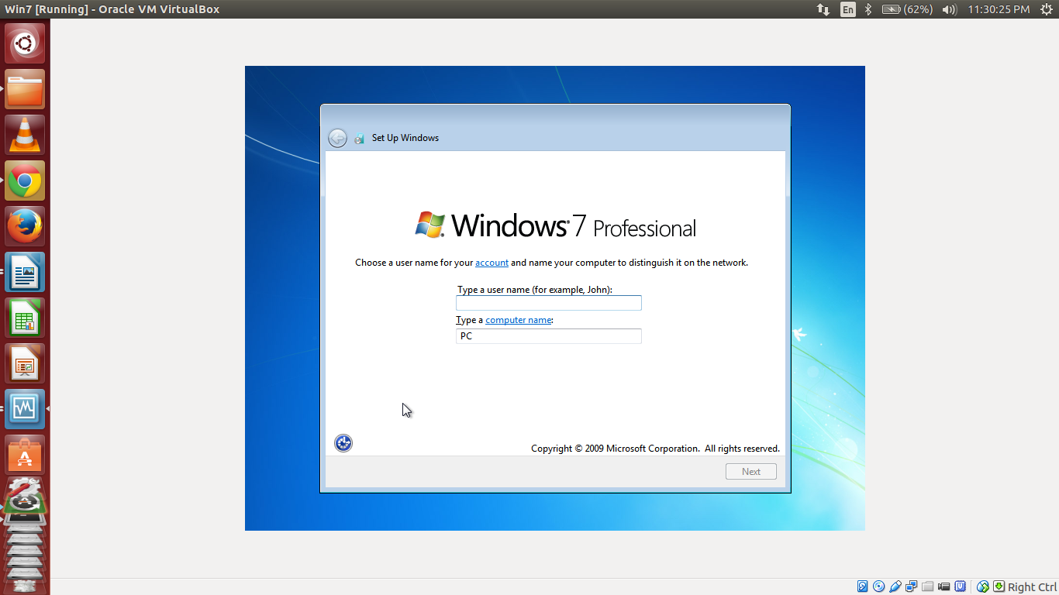Click the 'Right Ctrl' host key label

[x=1032, y=587]
